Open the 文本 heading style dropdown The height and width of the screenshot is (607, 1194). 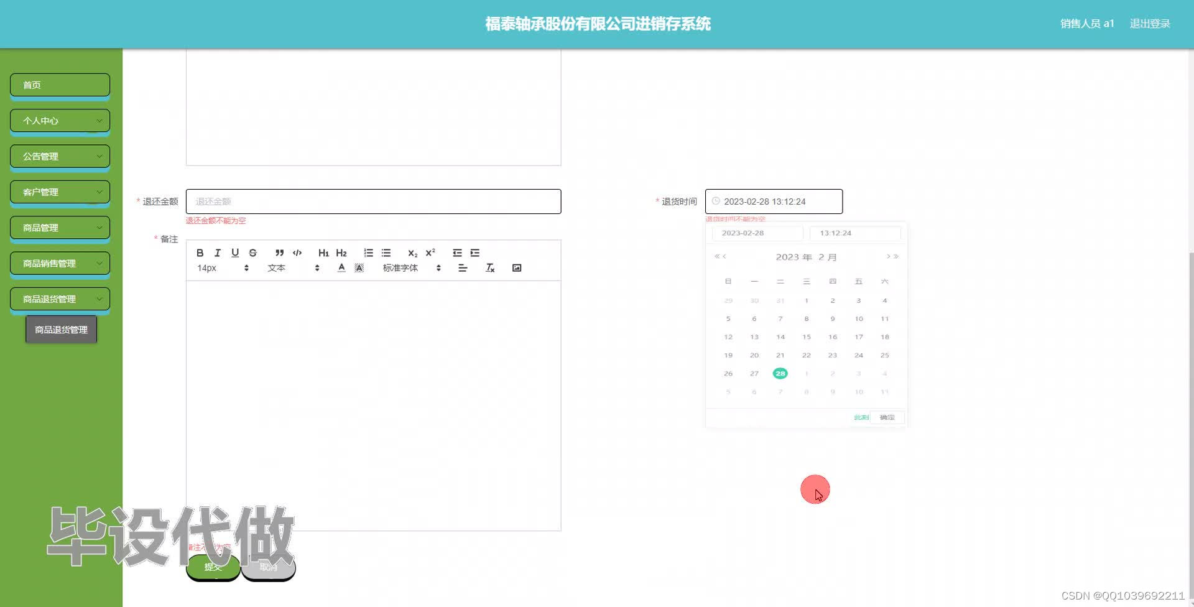tap(293, 268)
